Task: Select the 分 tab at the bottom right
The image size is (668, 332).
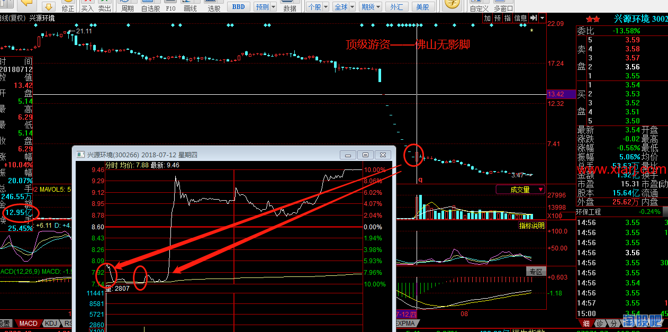Action: pos(613,323)
